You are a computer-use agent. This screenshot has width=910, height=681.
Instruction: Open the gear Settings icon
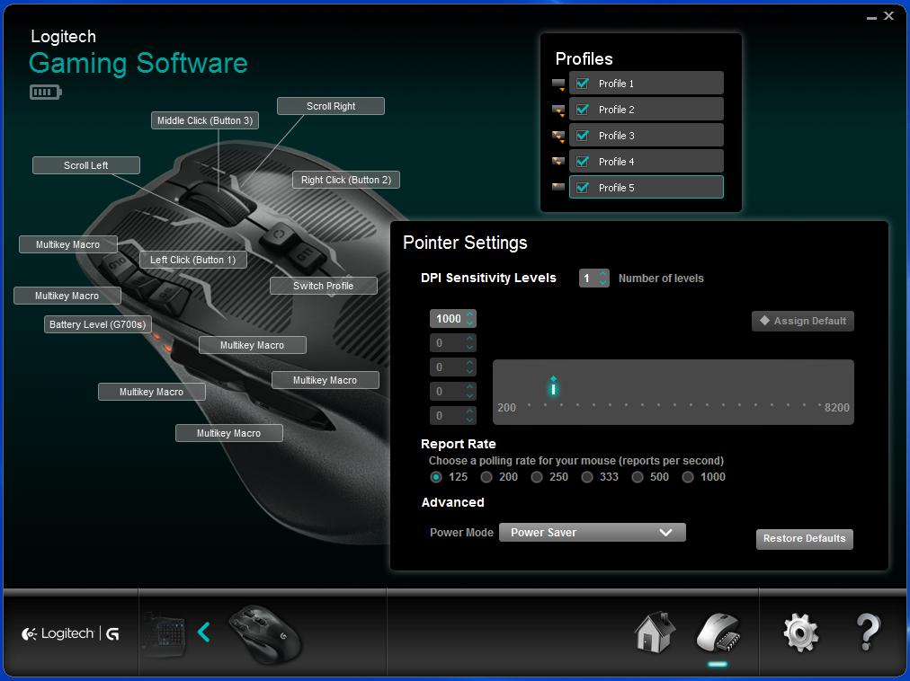(800, 632)
